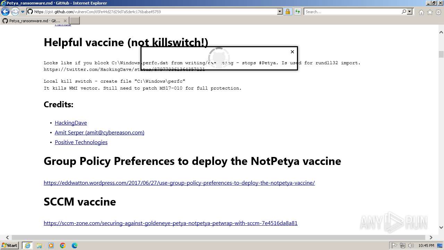
Task: Click Local kill switch text line
Action: click(114, 81)
